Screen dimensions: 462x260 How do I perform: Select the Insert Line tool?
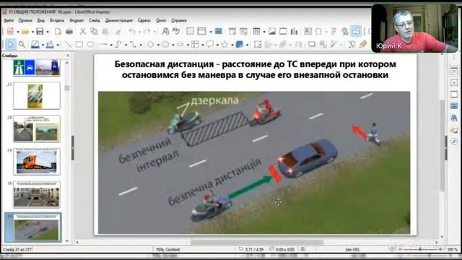(x=68, y=45)
